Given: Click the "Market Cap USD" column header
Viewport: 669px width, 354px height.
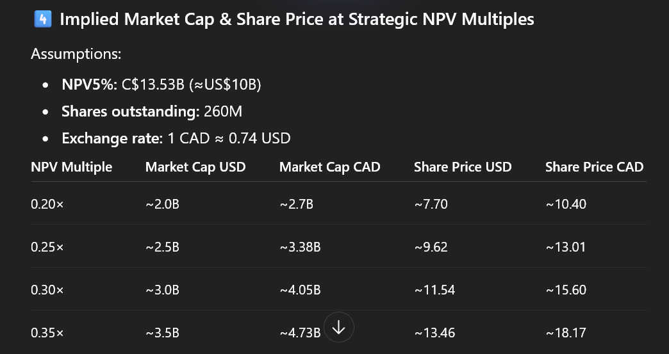Looking at the screenshot, I should point(195,167).
